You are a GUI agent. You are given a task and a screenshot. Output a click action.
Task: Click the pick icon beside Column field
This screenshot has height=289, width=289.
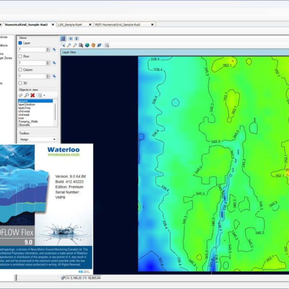54,76
